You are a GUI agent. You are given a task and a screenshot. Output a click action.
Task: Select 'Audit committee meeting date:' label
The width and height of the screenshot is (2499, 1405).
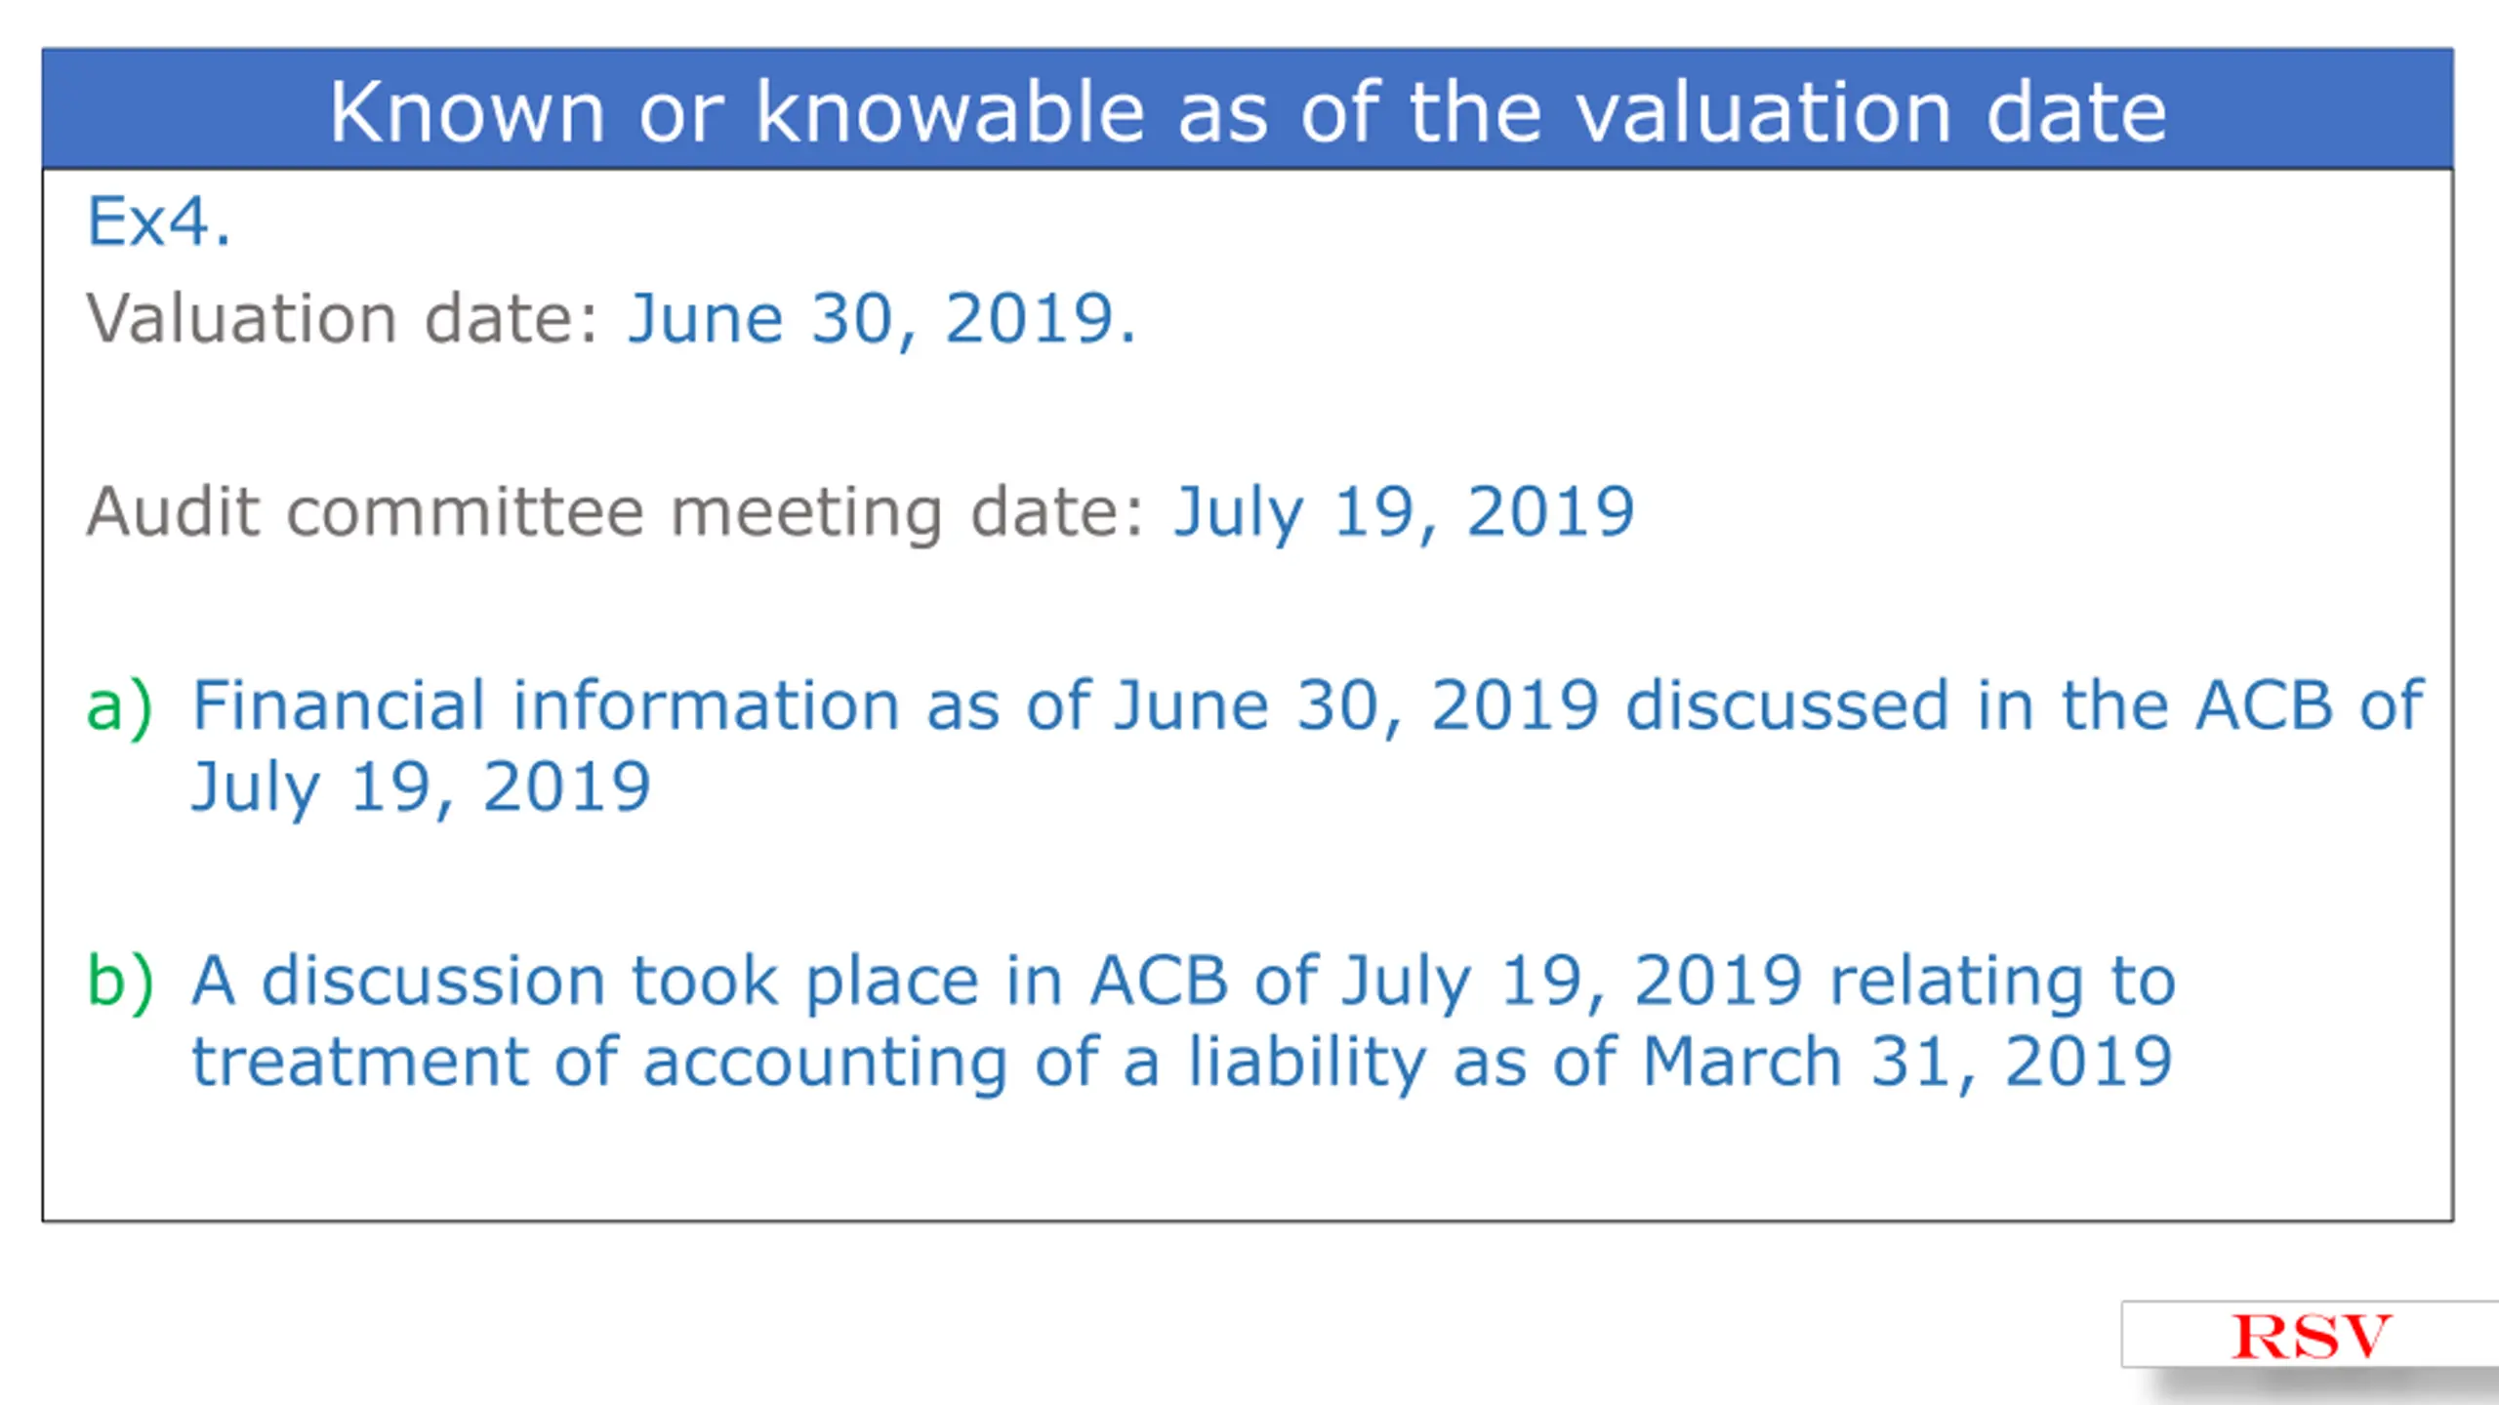pos(614,512)
